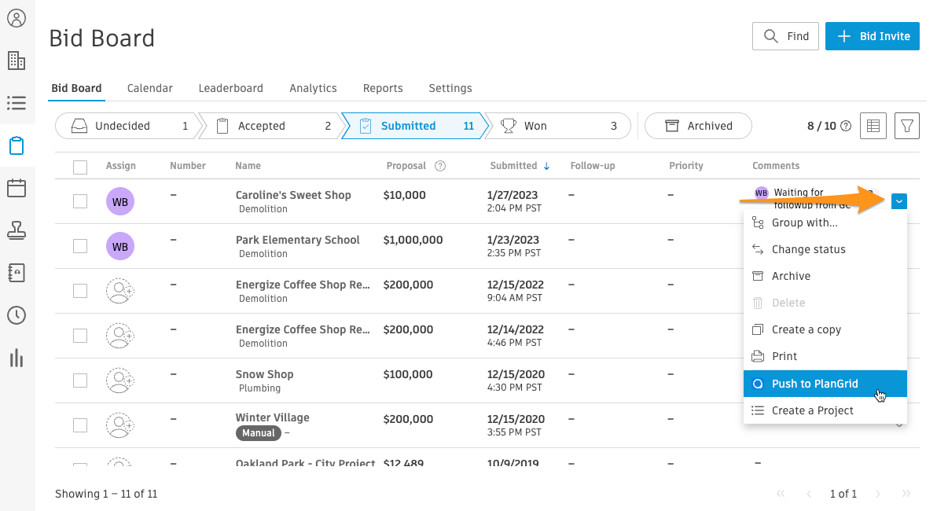Check the Winter Village row checkbox
The image size is (937, 511).
[80, 425]
